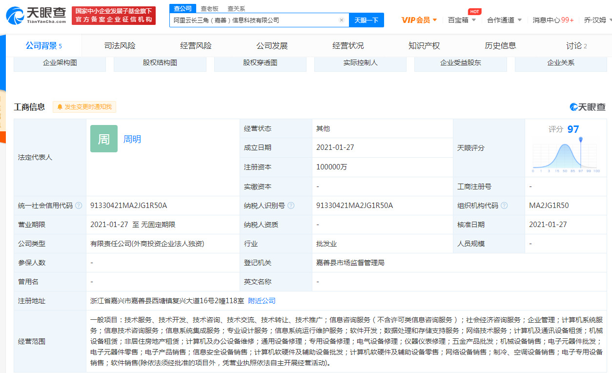Select the 司法风险 tab
Screen dimensions: 612x373
click(x=120, y=46)
